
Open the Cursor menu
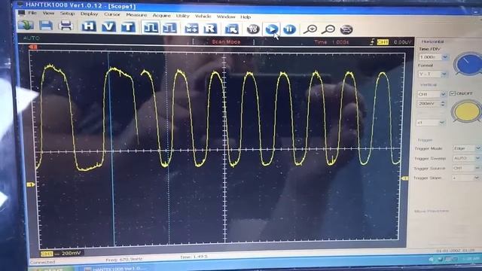coord(112,14)
